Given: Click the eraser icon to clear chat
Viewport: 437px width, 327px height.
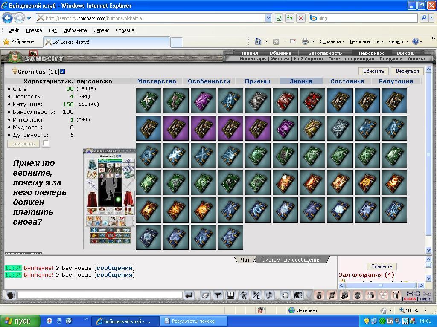Looking at the screenshot, I should [205, 295].
